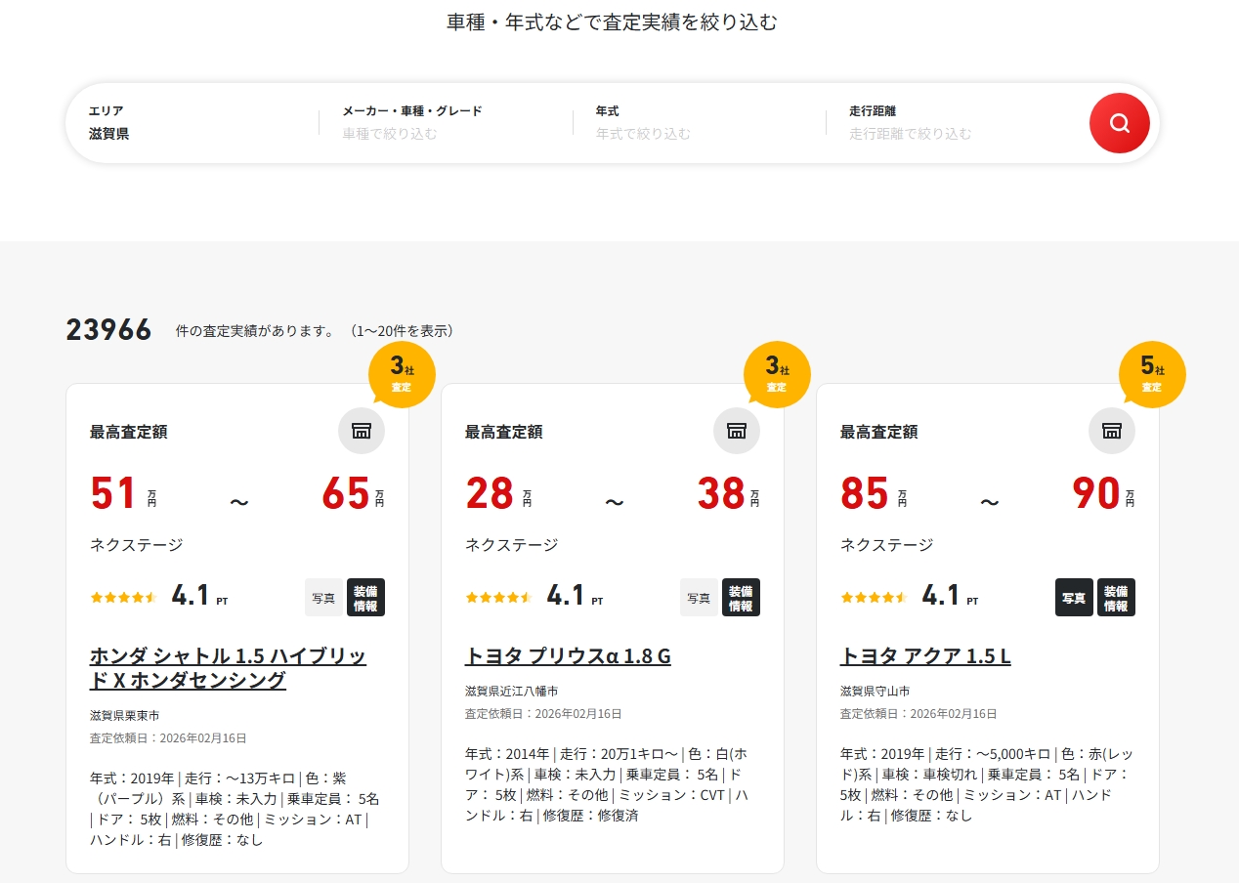
Task: Click 装備情報 button on Honda Shuttle card
Action: (x=365, y=598)
